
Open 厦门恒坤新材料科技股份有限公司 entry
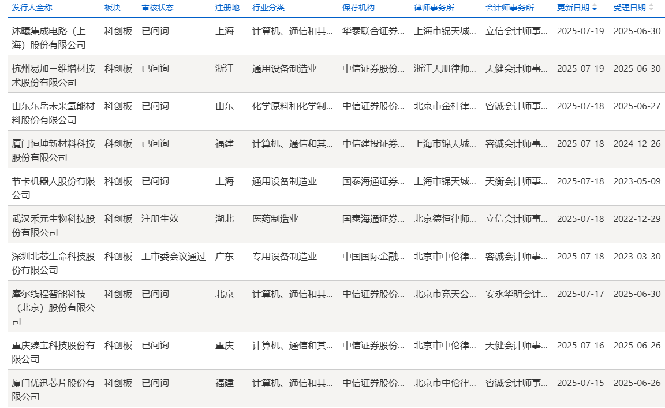click(53, 150)
